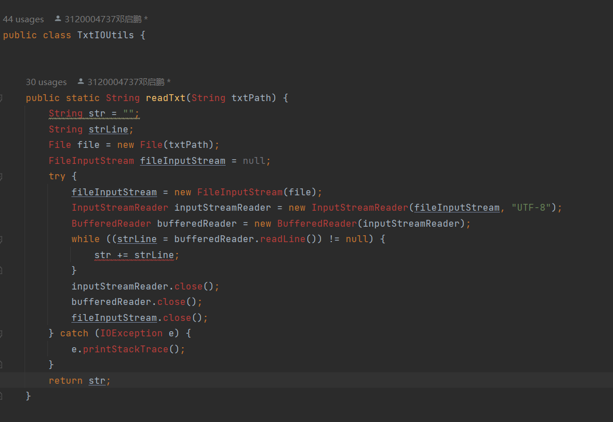Viewport: 613px width, 422px height.
Task: Click the "static" keyword in the method declaration
Action: click(83, 98)
